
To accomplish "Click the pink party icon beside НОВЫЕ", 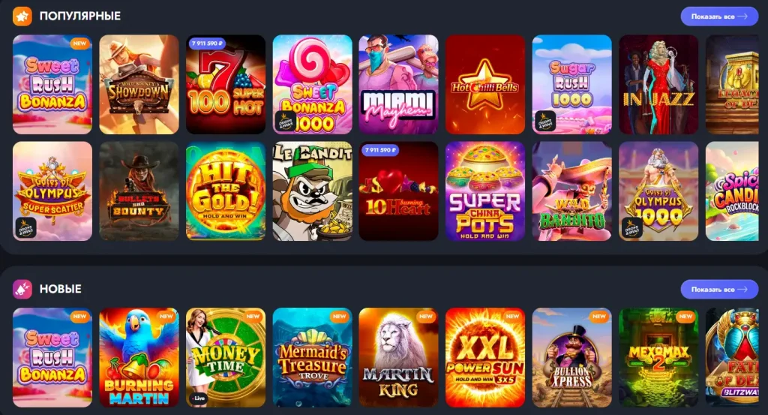I will 22,289.
